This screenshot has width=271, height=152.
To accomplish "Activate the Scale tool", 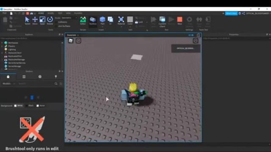I will 42,21.
